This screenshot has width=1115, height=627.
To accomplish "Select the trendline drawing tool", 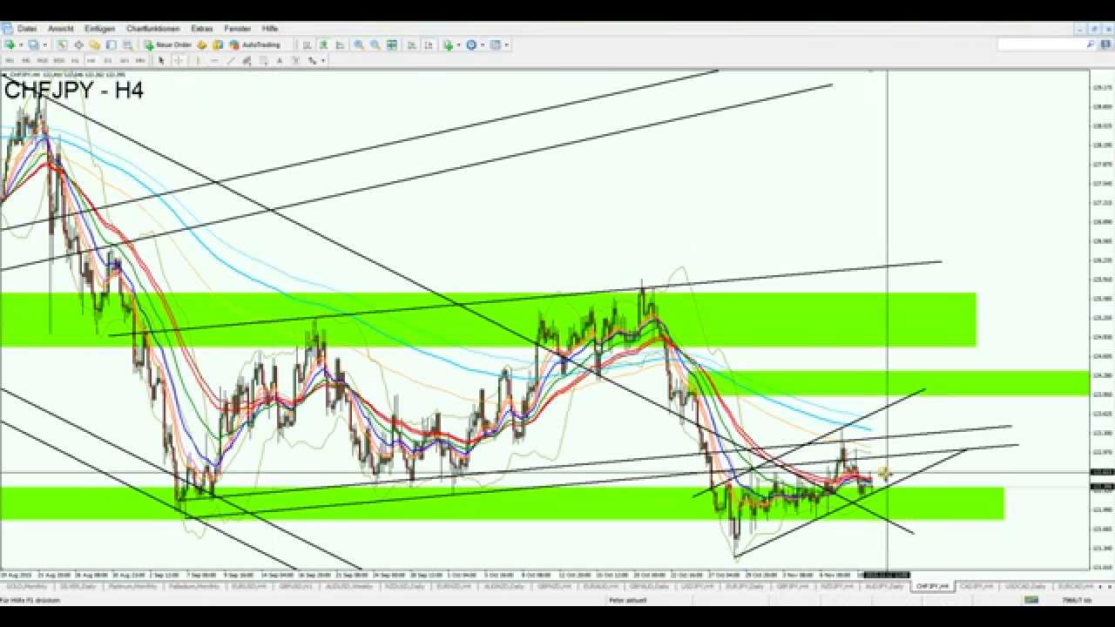I will 231,61.
